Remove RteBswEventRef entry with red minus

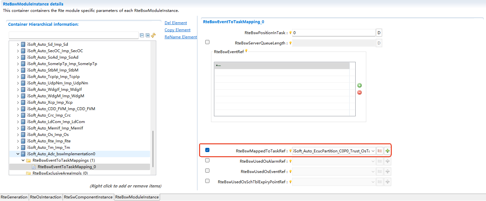[x=359, y=92]
